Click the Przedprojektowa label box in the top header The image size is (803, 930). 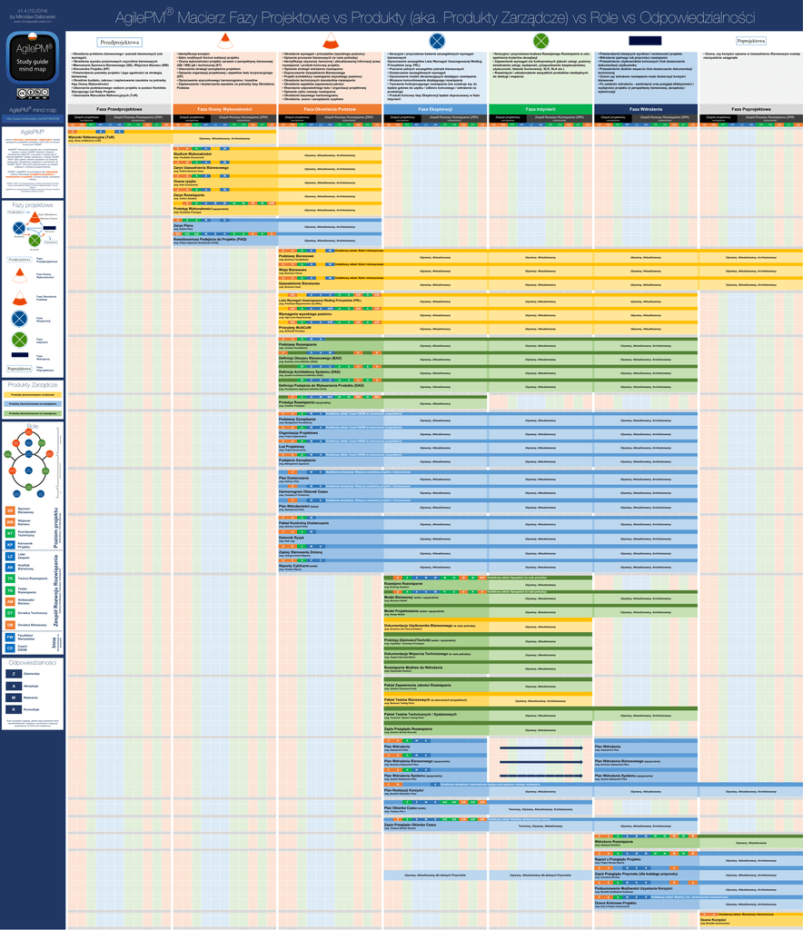tap(120, 42)
